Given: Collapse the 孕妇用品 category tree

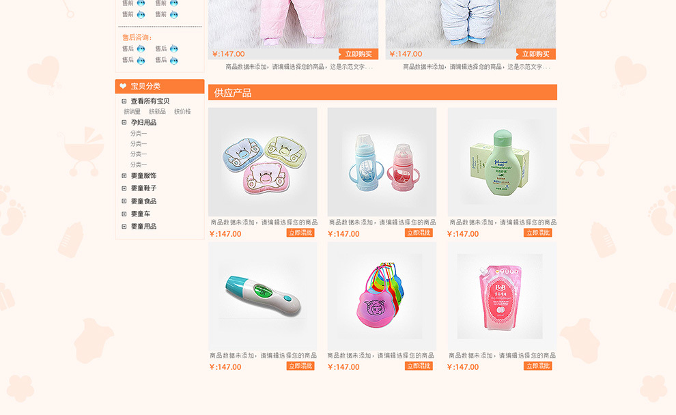Looking at the screenshot, I should (124, 122).
